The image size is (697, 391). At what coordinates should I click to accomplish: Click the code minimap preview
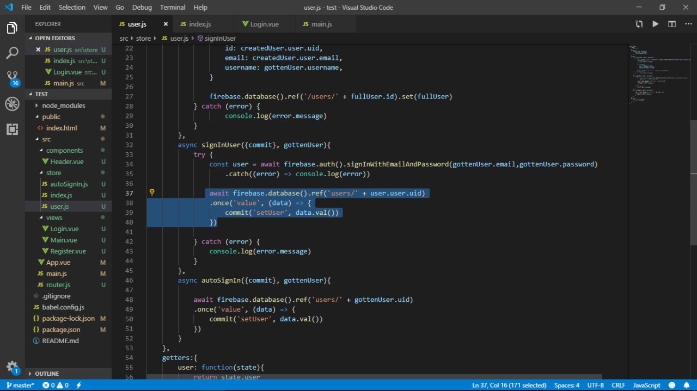pos(659,73)
